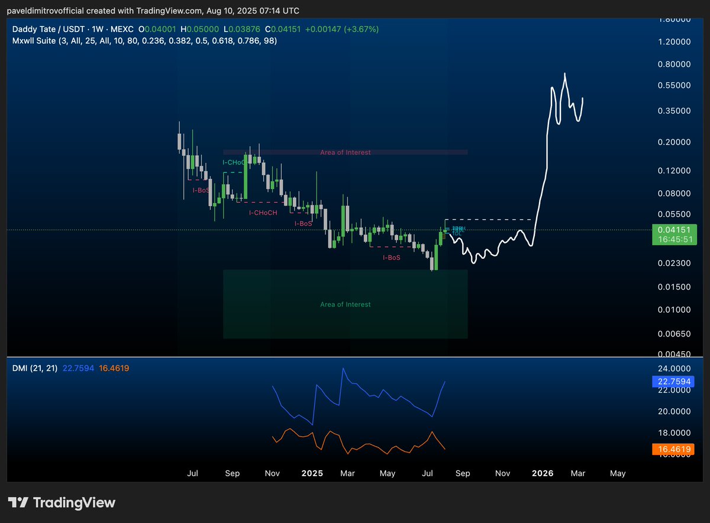The width and height of the screenshot is (710, 523).
Task: Click the TradingView logo at the bottom
Action: pos(62,503)
